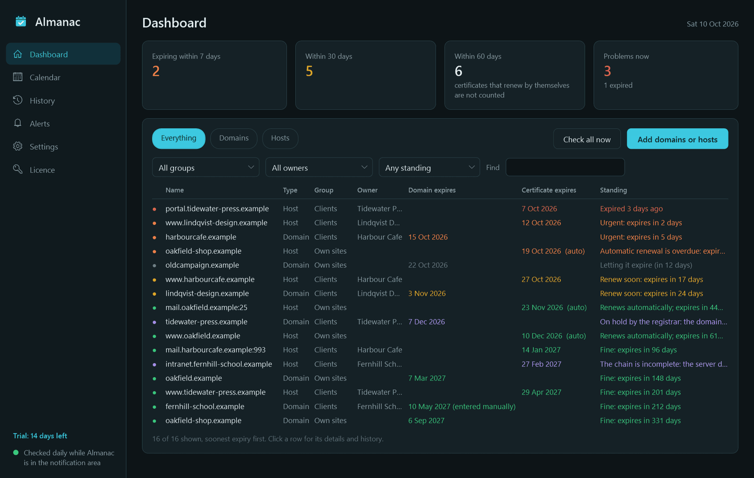Open the mail.harbourcafe.example:993 row
754x478 pixels.
point(440,350)
